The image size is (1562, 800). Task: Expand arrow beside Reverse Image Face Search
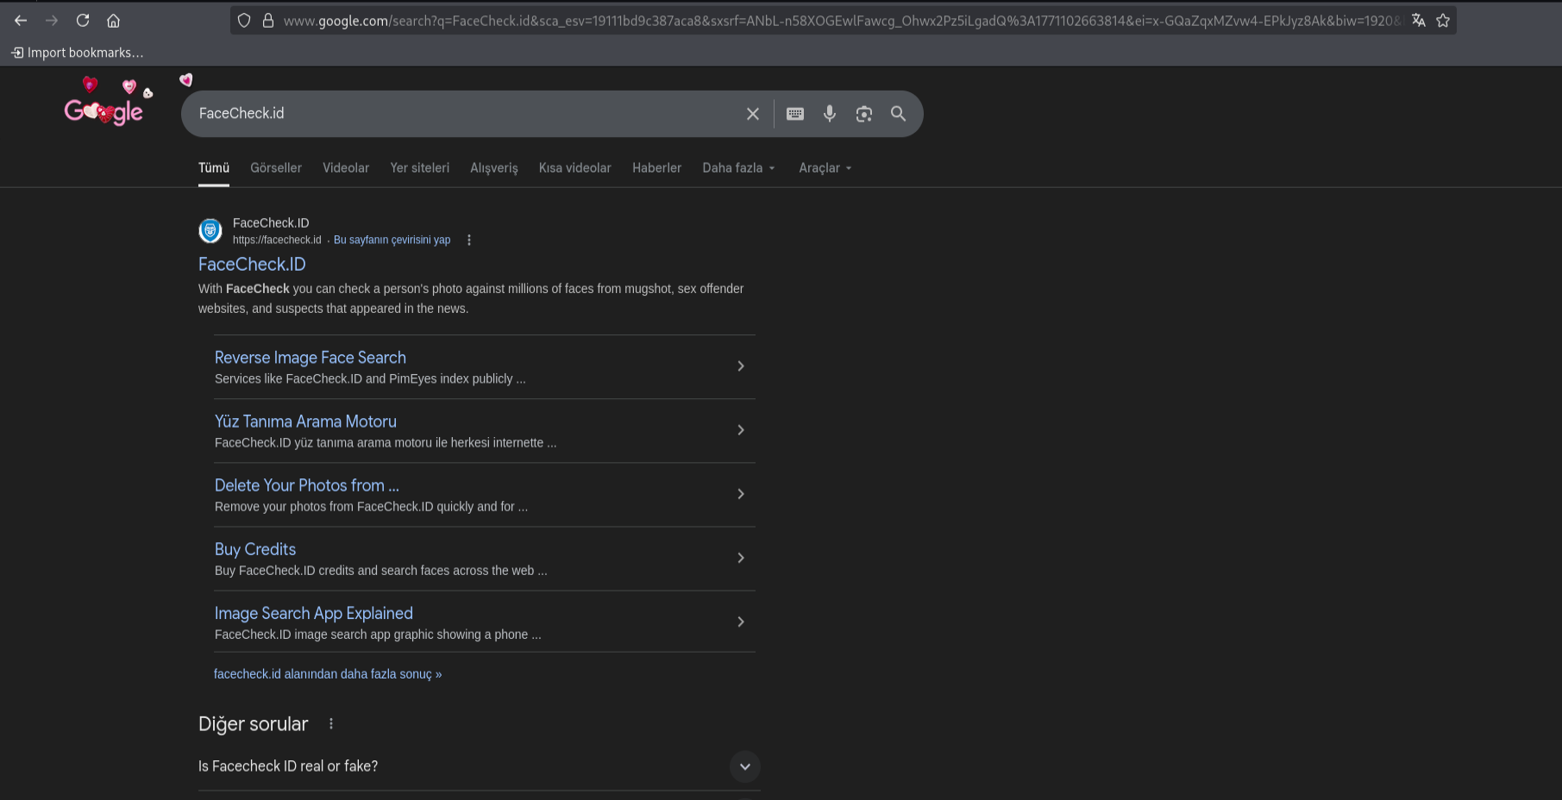741,366
